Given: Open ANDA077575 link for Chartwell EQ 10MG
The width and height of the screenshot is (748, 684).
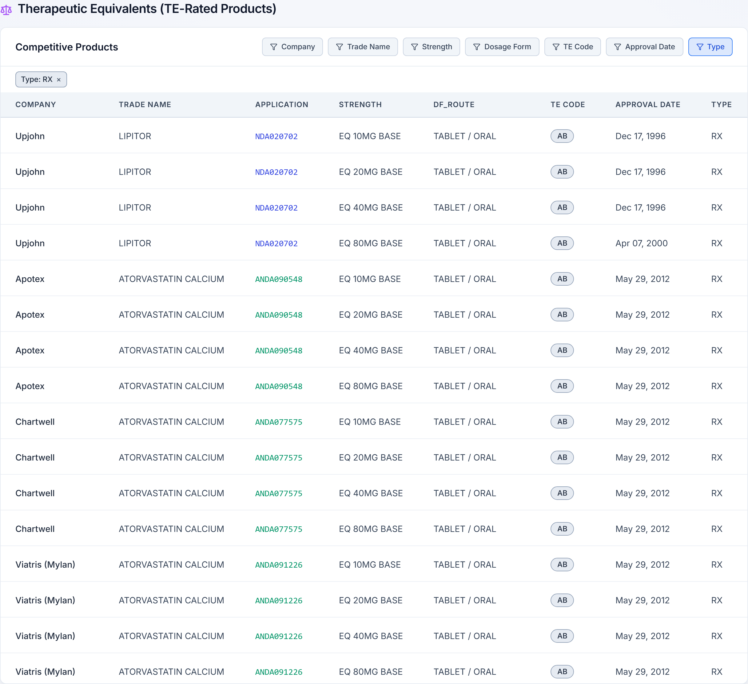Looking at the screenshot, I should [x=279, y=422].
